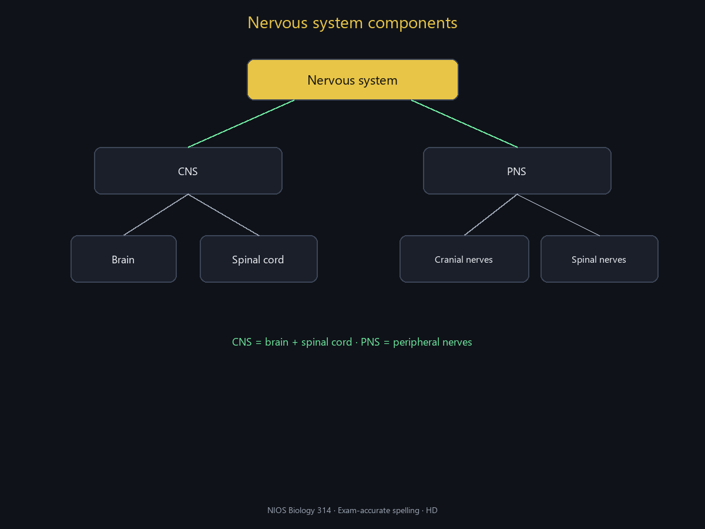Image resolution: width=705 pixels, height=529 pixels.
Task: Click the green caption 'CNS = brain + spinal cord'
Action: pyautogui.click(x=292, y=342)
